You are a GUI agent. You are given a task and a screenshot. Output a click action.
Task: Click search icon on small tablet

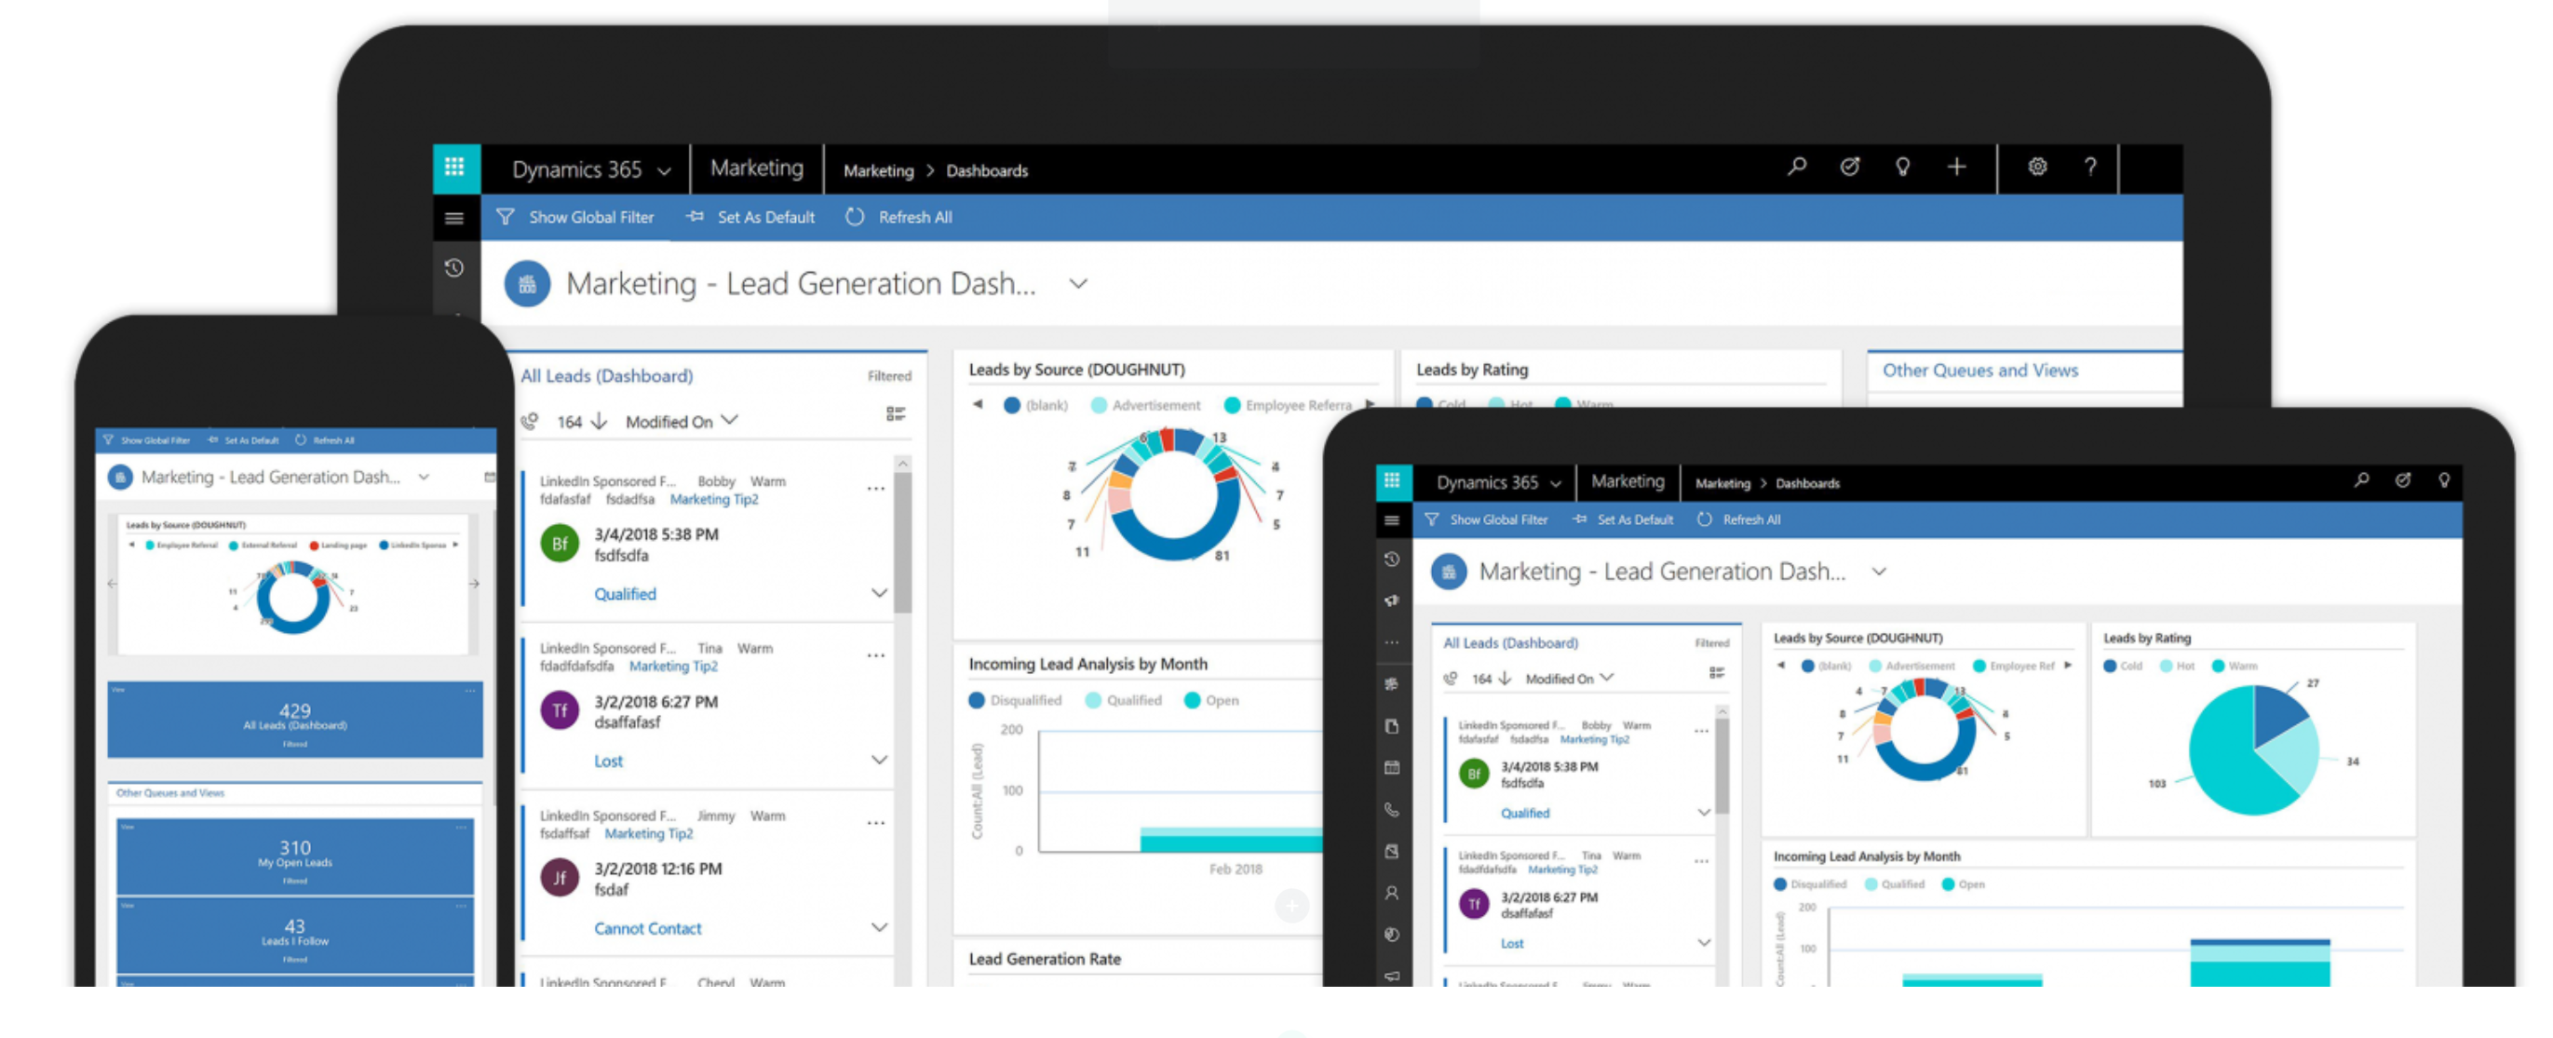tap(2362, 480)
